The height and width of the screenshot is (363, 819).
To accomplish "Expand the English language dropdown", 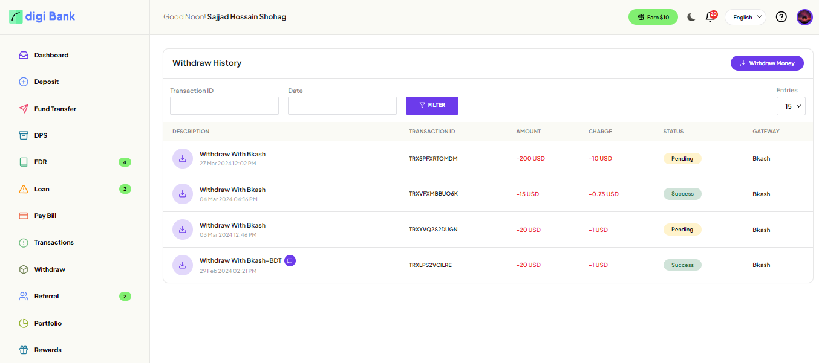I will [745, 18].
